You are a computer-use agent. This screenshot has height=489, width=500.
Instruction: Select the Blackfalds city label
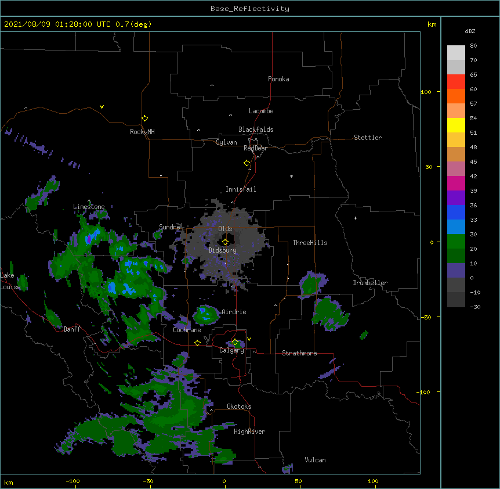tap(256, 130)
